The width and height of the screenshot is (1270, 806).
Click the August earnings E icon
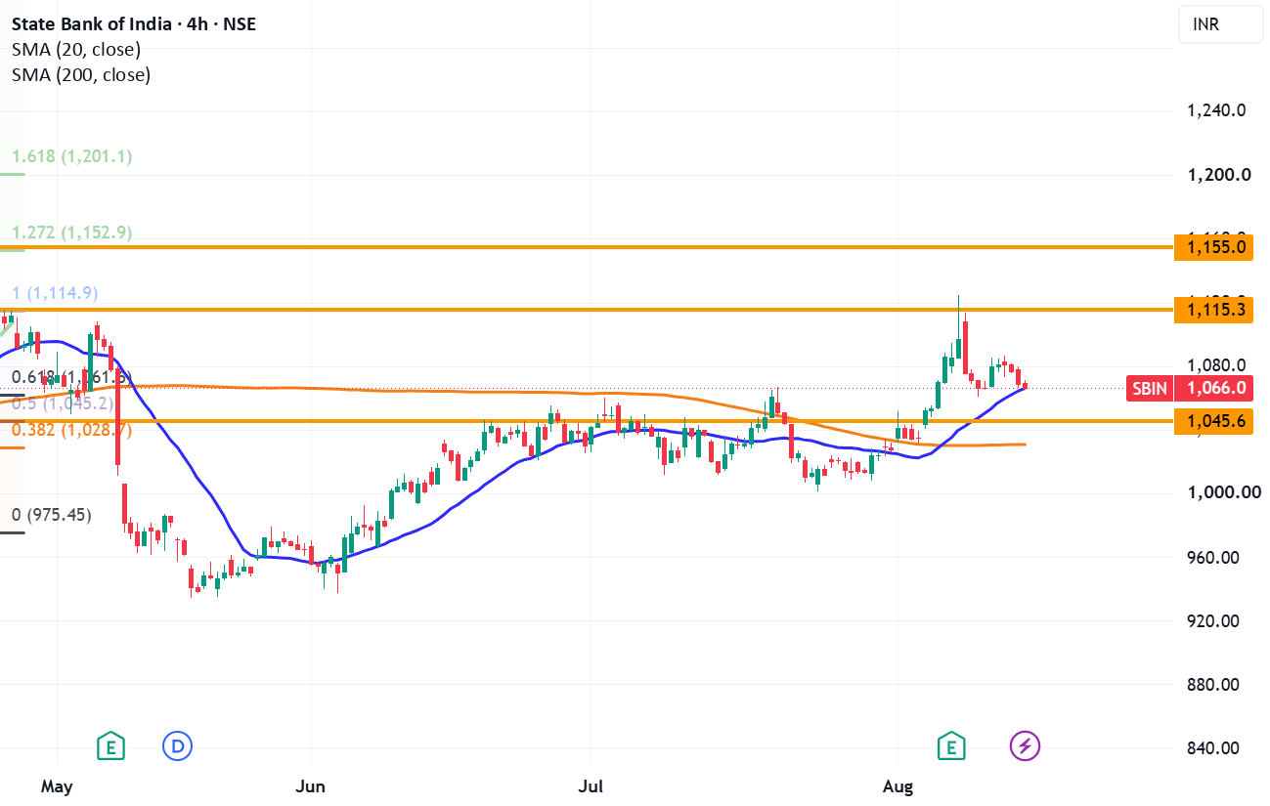pos(951,746)
